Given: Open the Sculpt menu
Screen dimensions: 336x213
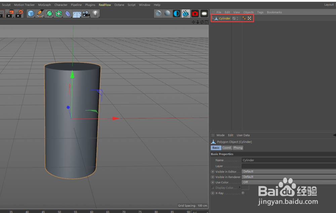Looking at the screenshot, I should (x=6, y=5).
